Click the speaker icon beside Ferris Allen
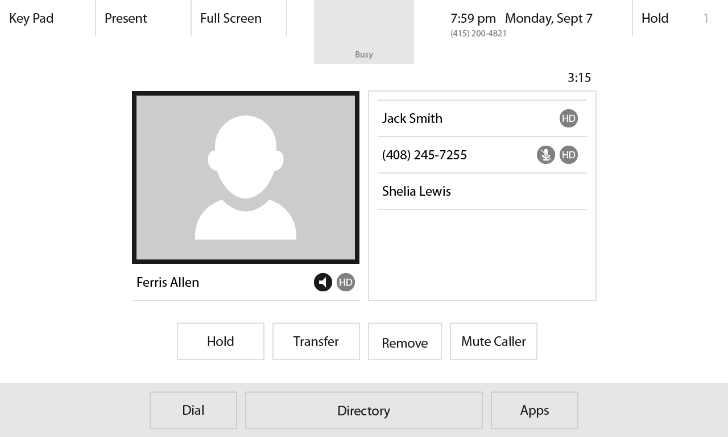 (x=323, y=282)
